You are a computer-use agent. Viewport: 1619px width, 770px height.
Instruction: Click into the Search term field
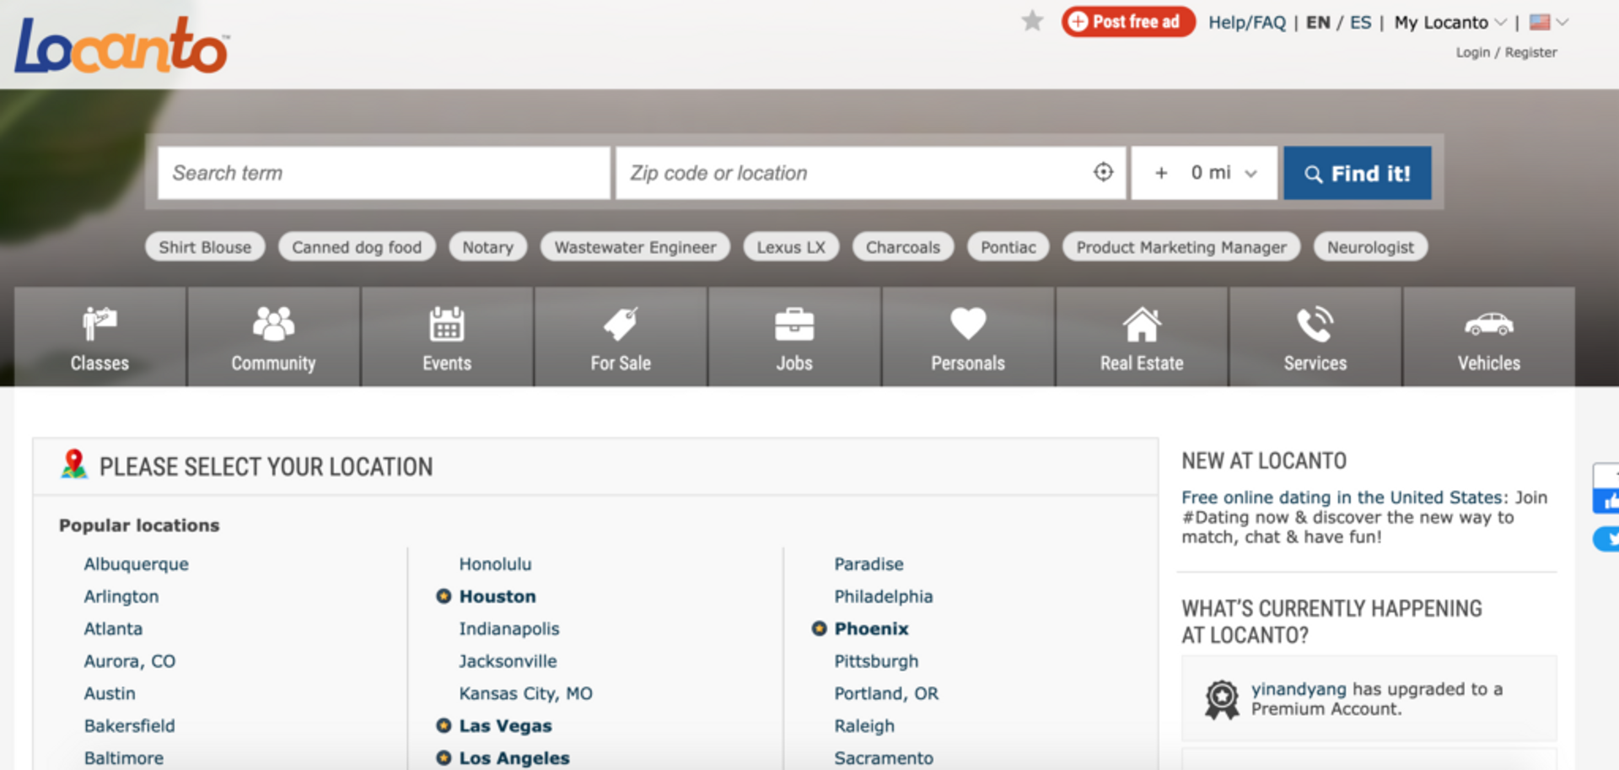(x=384, y=173)
